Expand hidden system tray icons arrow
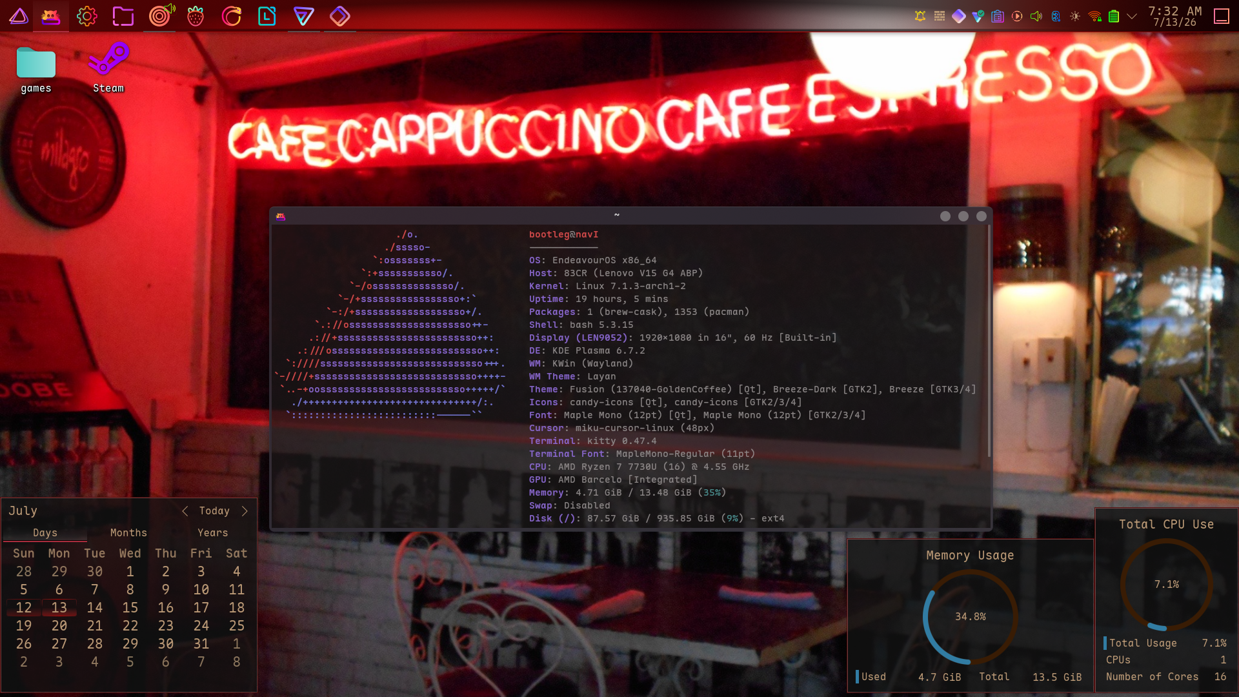Image resolution: width=1239 pixels, height=697 pixels. click(1132, 16)
